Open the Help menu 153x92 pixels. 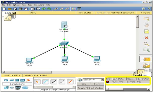pos(48,5)
